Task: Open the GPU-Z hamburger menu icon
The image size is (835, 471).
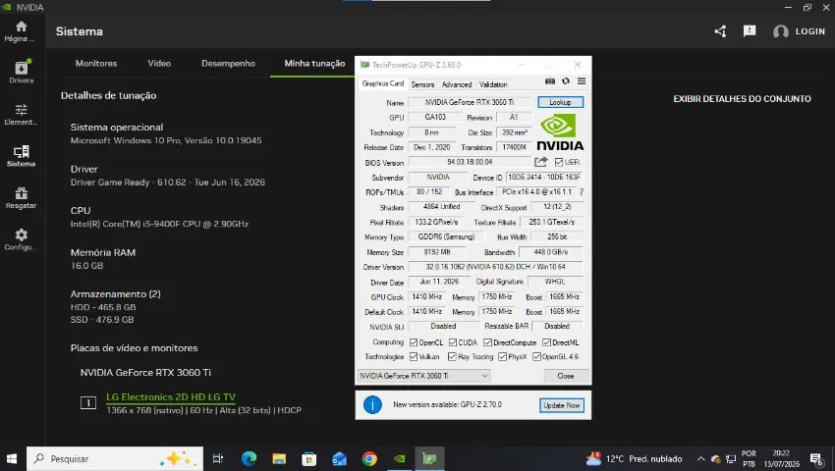Action: click(582, 80)
